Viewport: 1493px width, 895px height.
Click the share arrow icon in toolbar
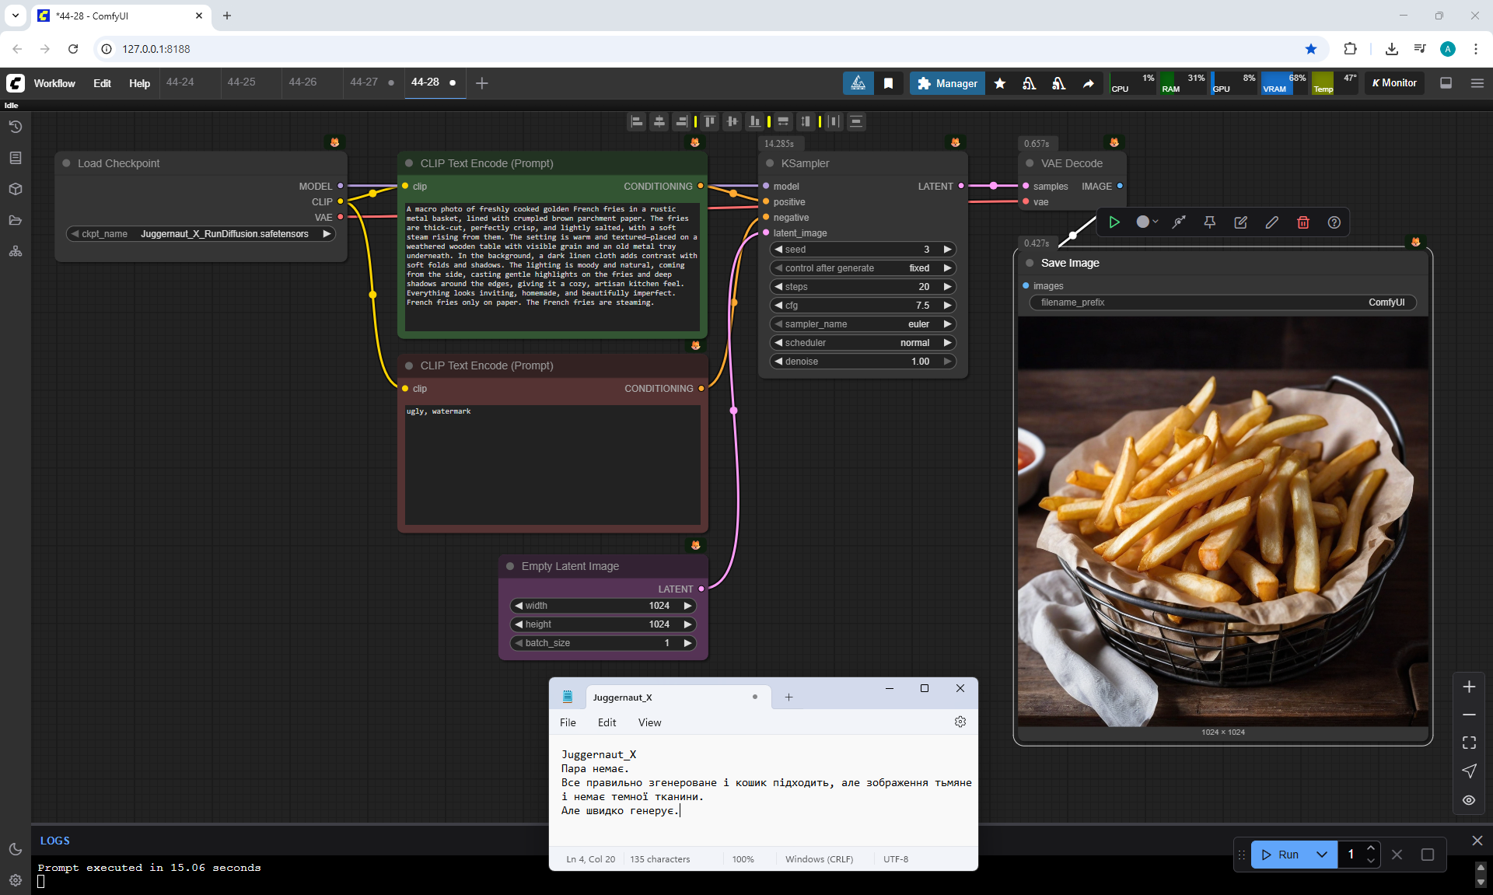pyautogui.click(x=1089, y=83)
